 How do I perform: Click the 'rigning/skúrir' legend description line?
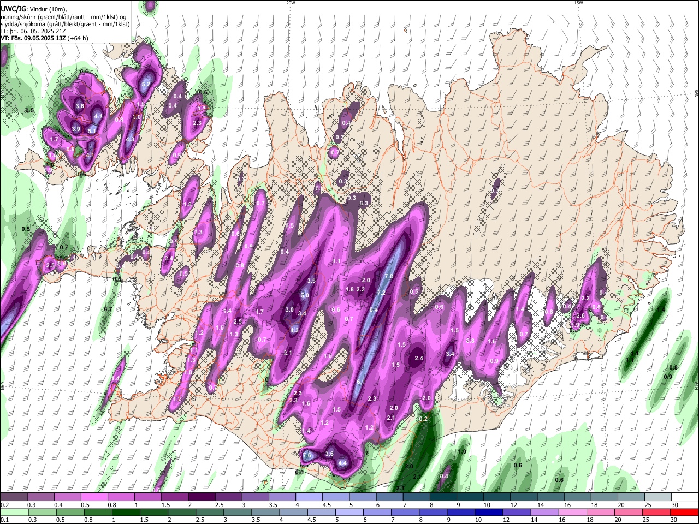click(64, 17)
